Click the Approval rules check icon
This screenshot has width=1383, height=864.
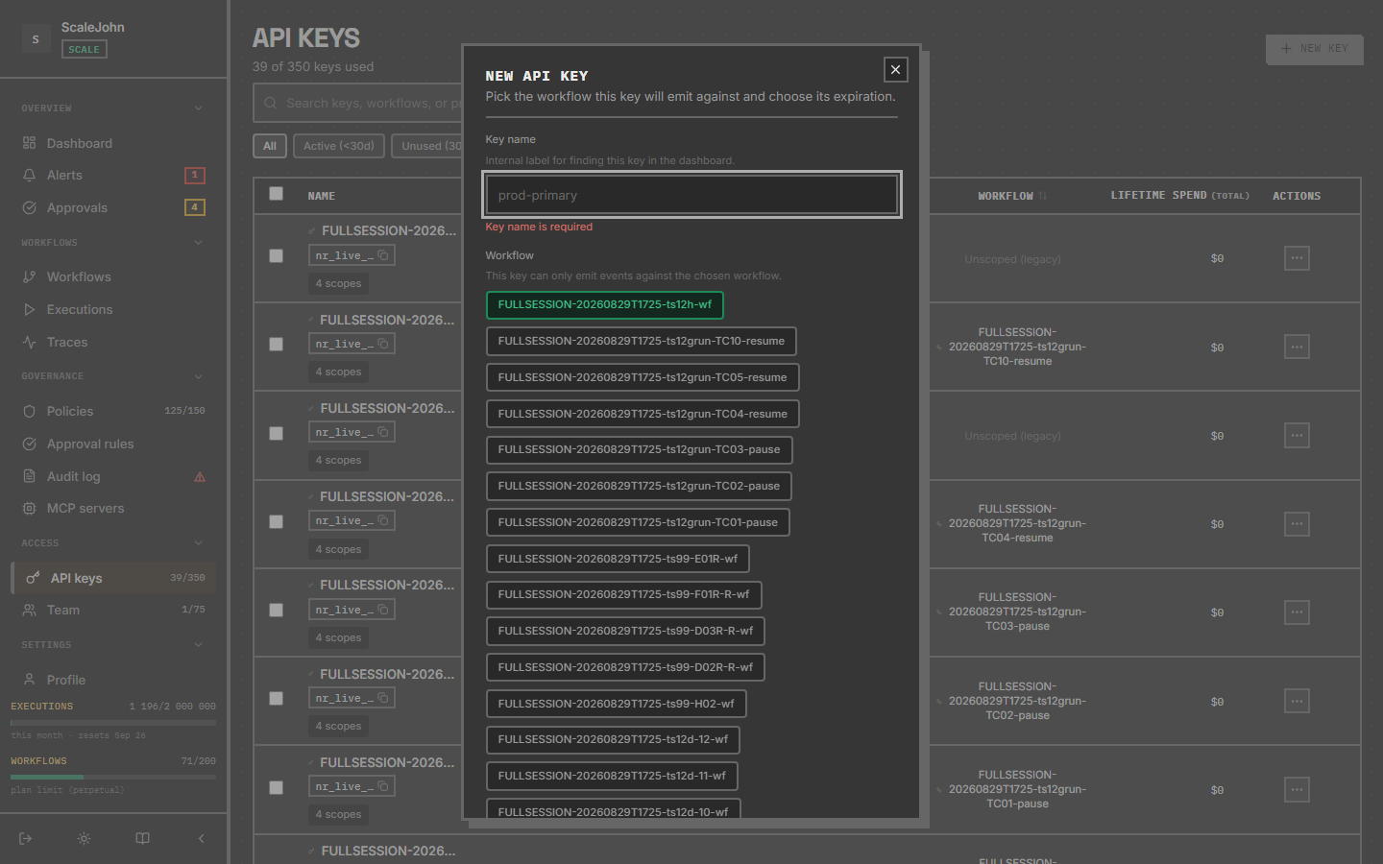(29, 444)
